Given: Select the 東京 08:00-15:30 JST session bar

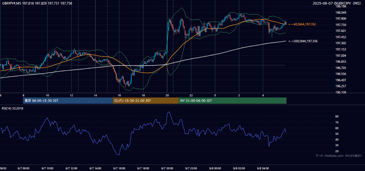Looking at the screenshot, I should (68, 101).
